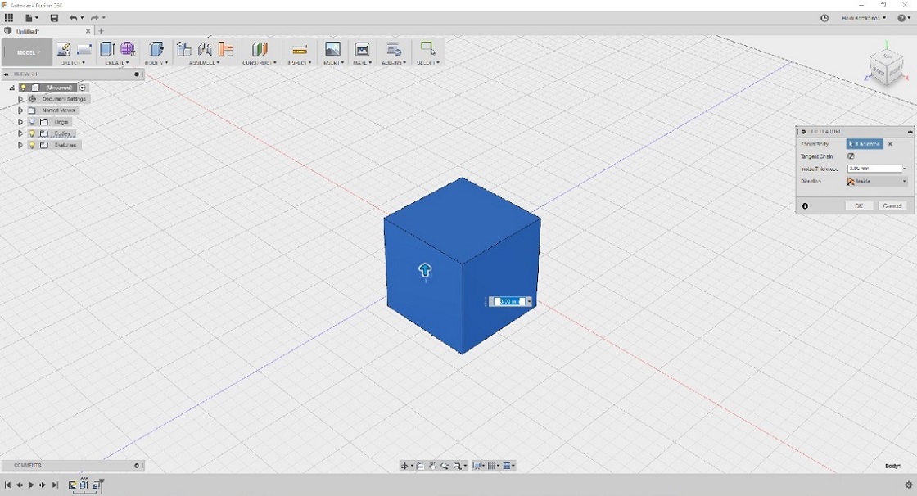Toggle Origin visibility light bulb
The image size is (917, 496).
[32, 122]
